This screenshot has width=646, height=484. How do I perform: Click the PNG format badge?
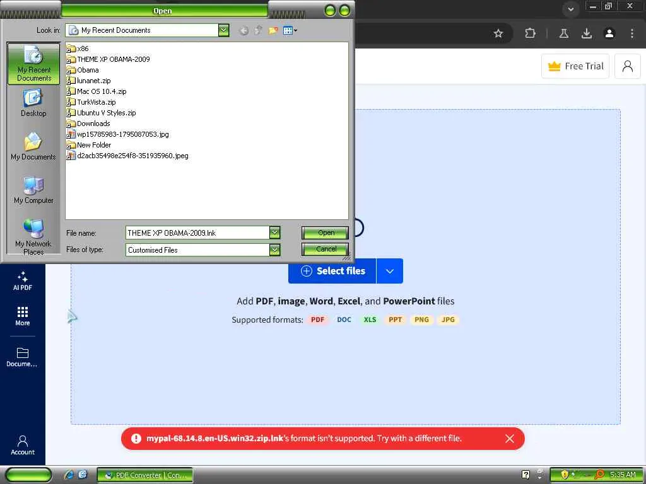click(x=421, y=320)
